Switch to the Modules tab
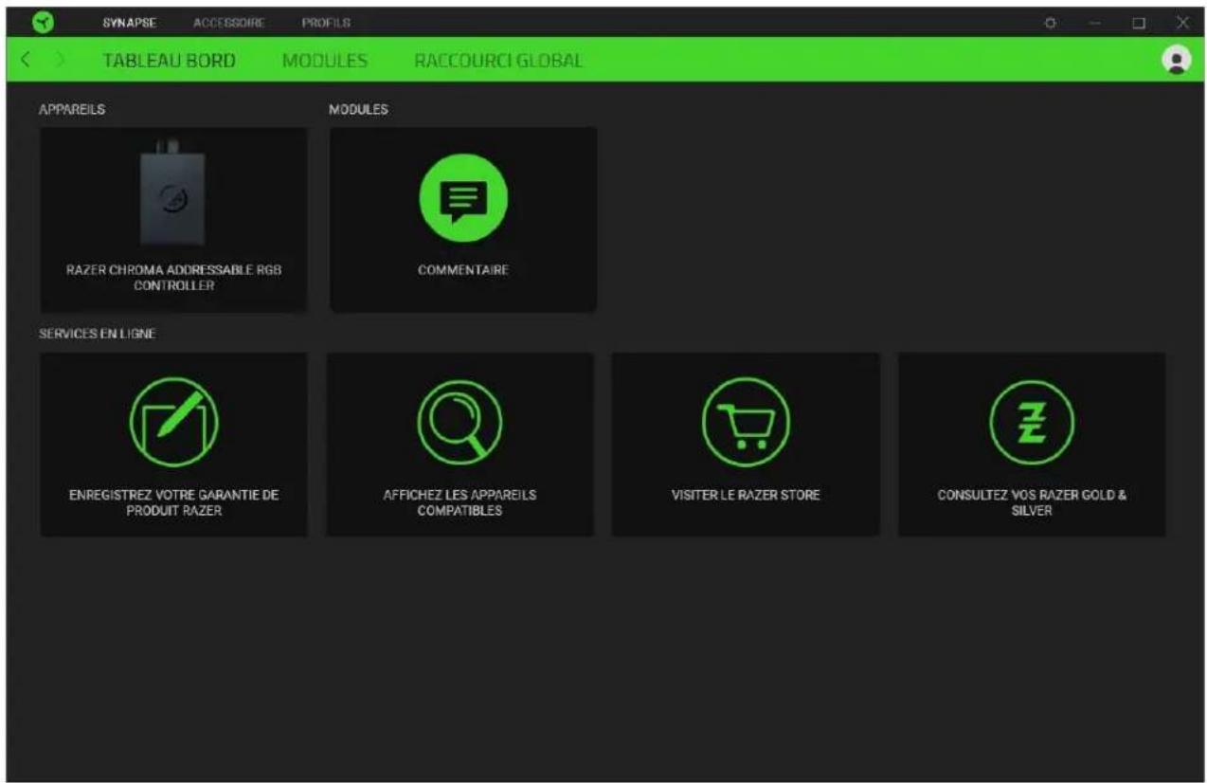The height and width of the screenshot is (783, 1207). click(325, 61)
